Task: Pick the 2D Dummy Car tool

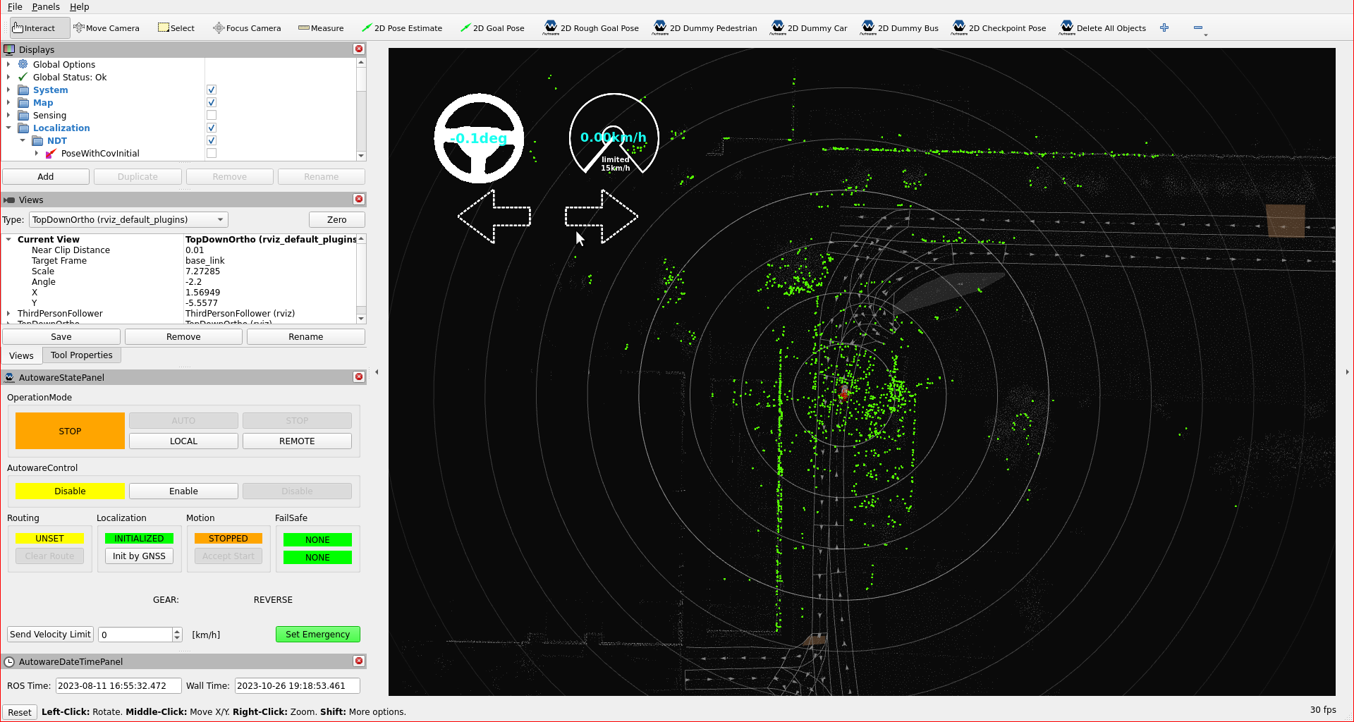Action: coord(809,28)
